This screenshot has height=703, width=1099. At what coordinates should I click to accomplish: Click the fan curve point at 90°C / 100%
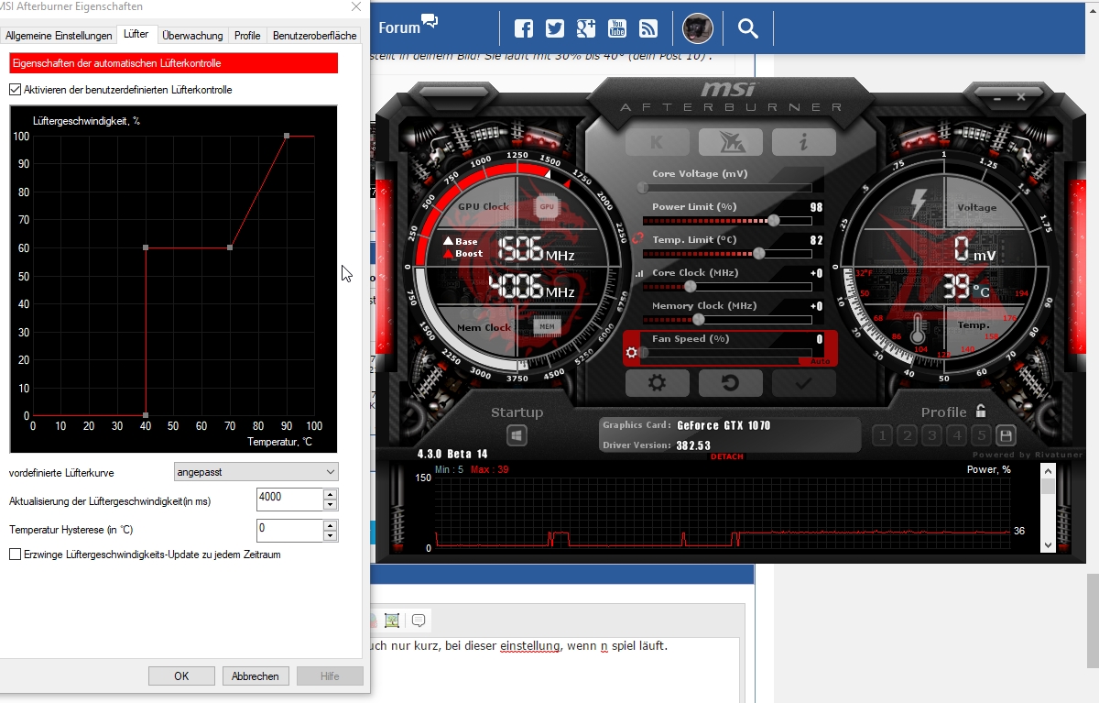pos(287,136)
